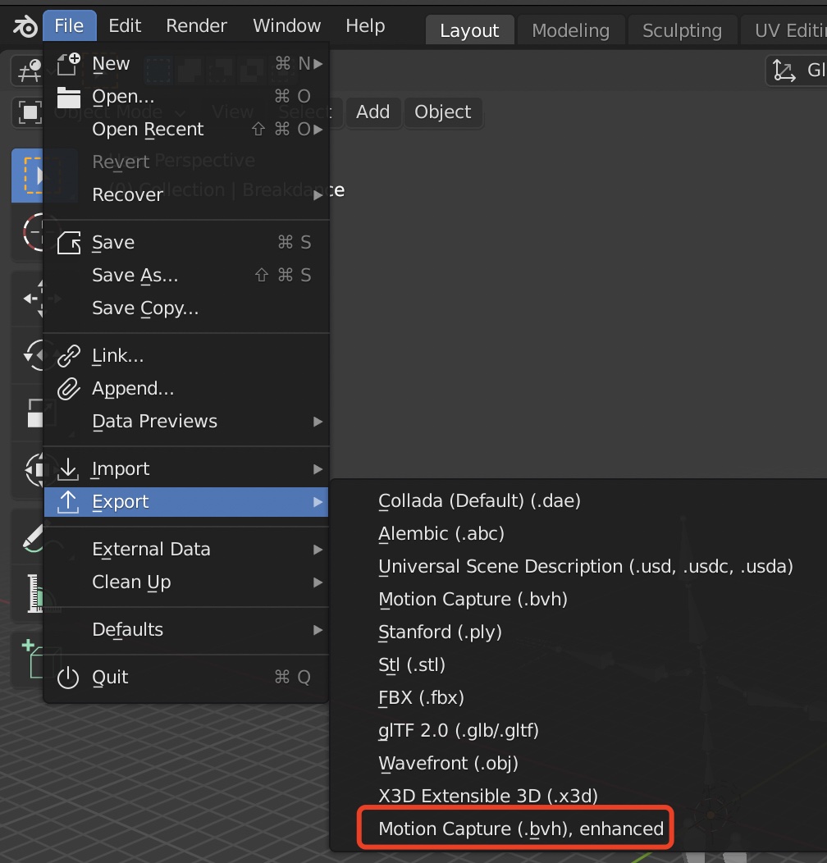This screenshot has height=863, width=827.
Task: Choose Open... from the File menu
Action: [187, 97]
